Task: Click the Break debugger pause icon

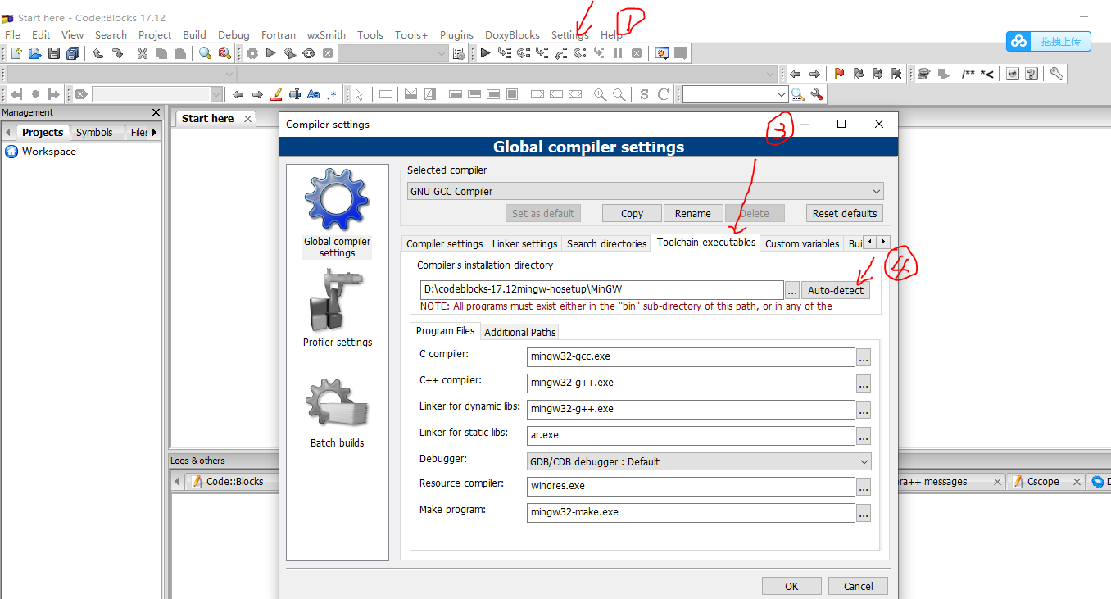Action: [618, 53]
